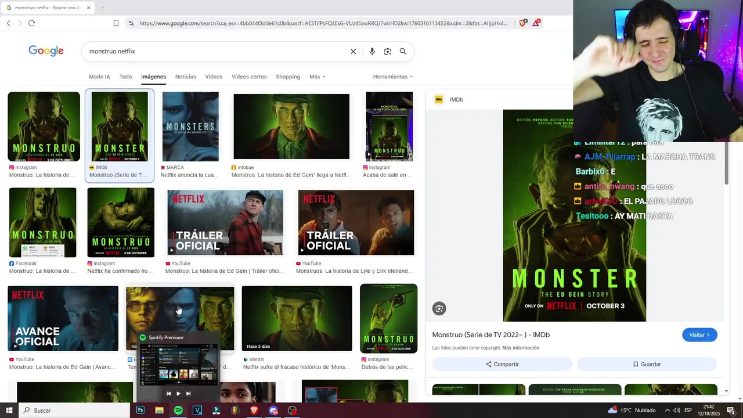Open the Vandal image from Hace 5 días

tap(297, 318)
